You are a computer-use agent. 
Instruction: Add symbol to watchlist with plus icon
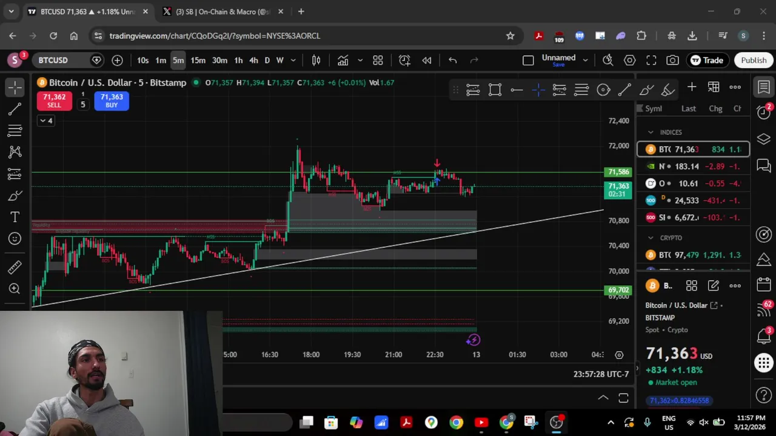[692, 87]
